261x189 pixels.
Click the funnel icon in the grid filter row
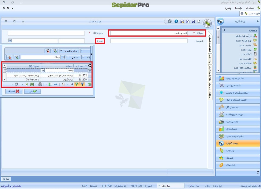90,71
